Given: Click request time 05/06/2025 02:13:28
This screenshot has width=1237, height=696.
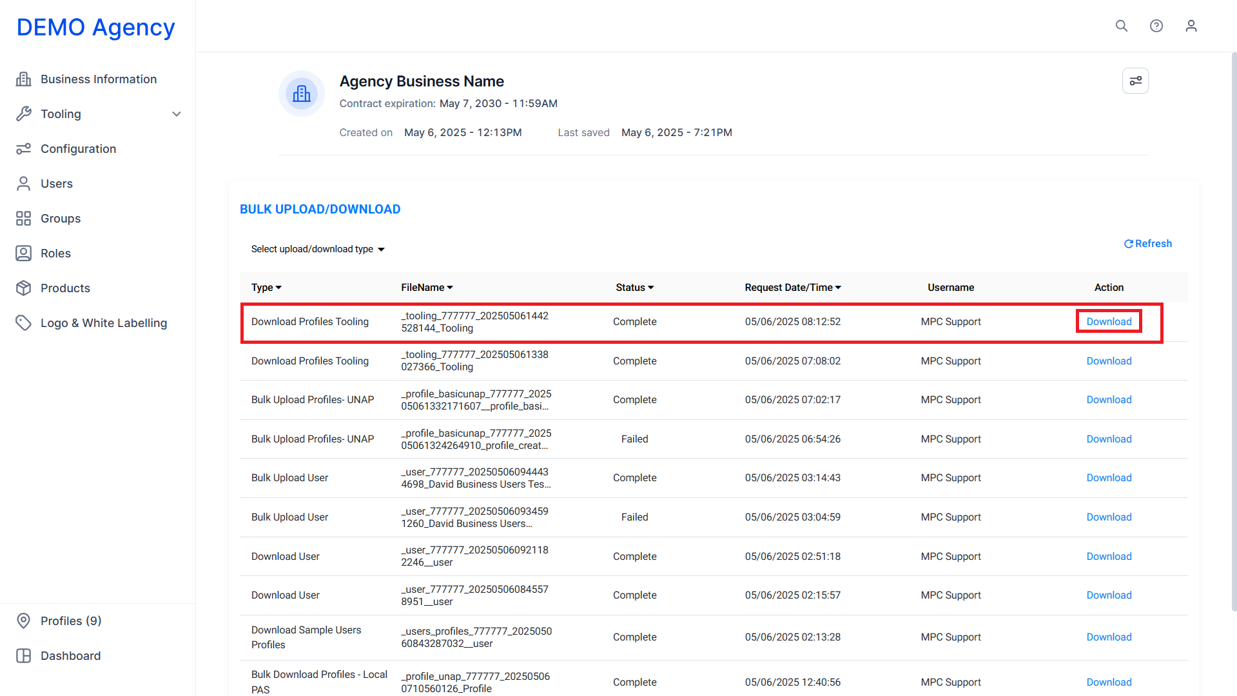Looking at the screenshot, I should (792, 637).
